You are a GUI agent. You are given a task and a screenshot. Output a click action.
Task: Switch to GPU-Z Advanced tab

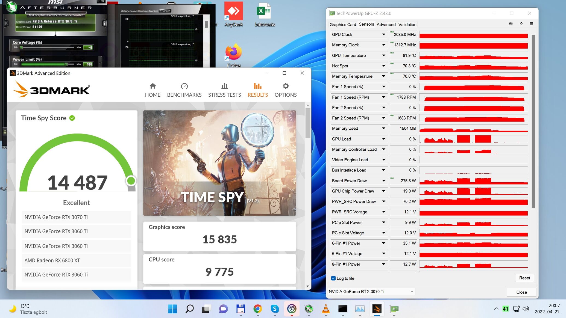coord(386,25)
